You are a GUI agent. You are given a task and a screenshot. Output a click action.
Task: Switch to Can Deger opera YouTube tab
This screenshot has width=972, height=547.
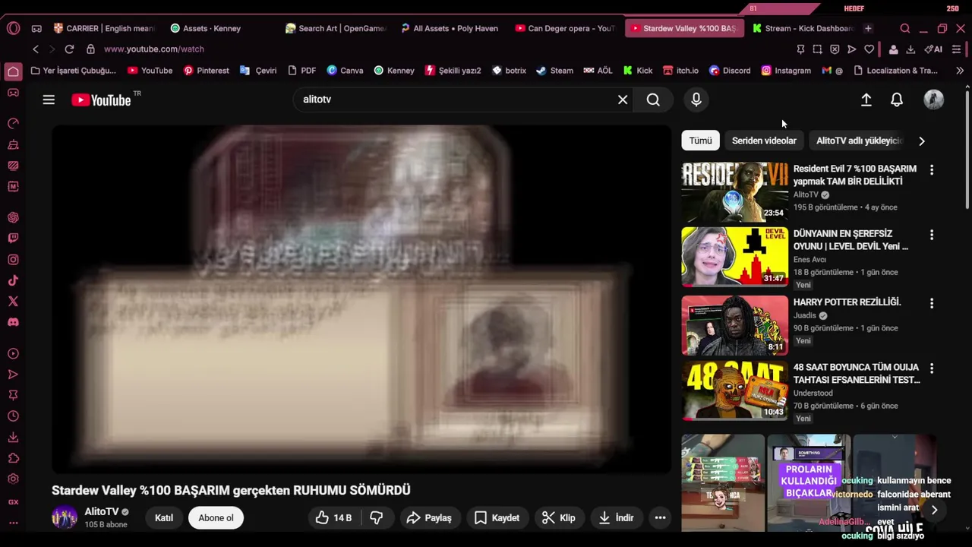(565, 28)
